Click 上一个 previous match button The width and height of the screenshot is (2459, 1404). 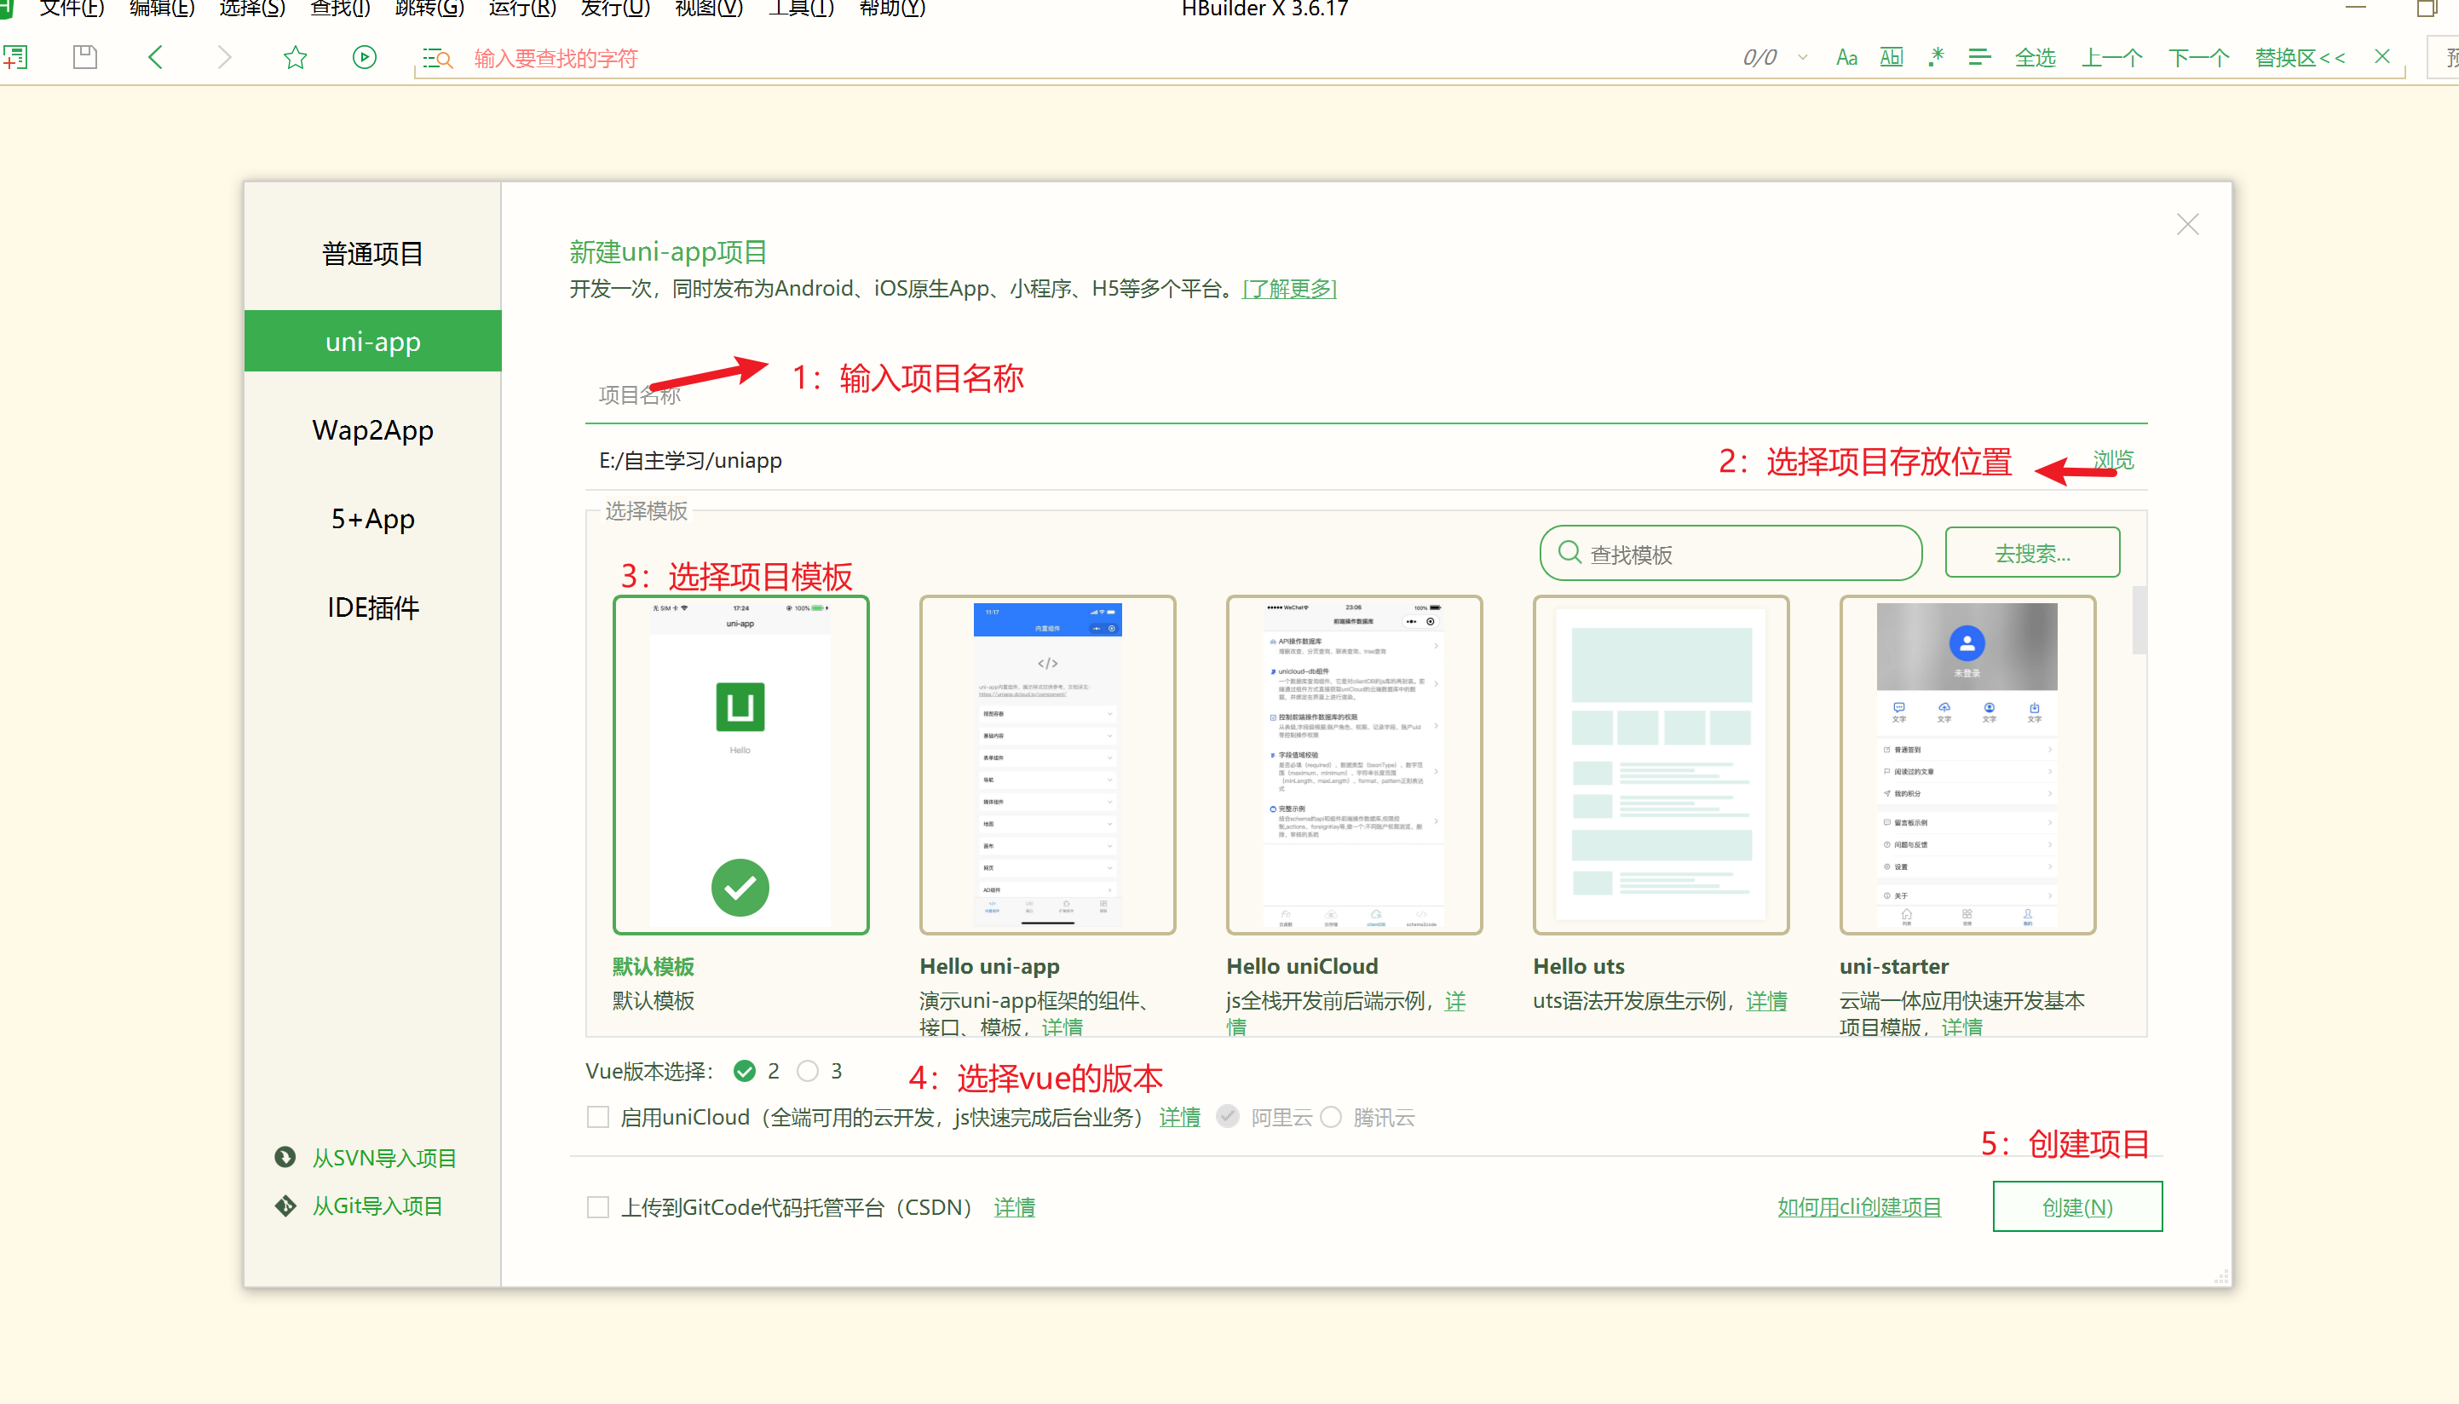tap(2111, 58)
